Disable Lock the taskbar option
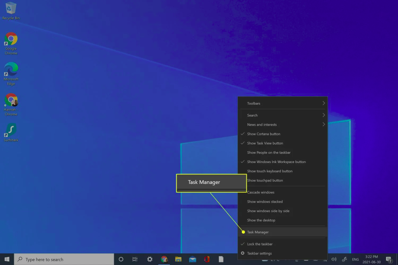Viewport: 398px width, 265px height. [x=260, y=244]
